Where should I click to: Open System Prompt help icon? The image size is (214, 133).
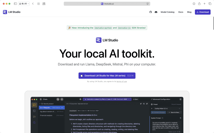tap(162, 118)
